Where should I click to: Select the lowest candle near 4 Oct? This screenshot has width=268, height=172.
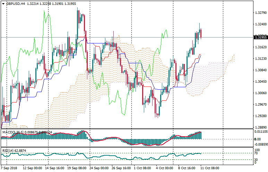click(158, 115)
